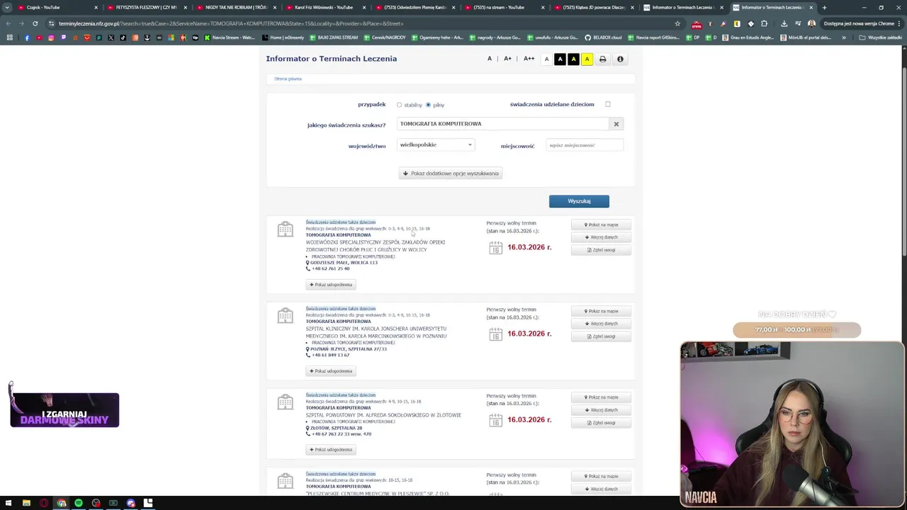Open the 'BELABOX cloud' bookmark
907x510 pixels.
pyautogui.click(x=603, y=38)
